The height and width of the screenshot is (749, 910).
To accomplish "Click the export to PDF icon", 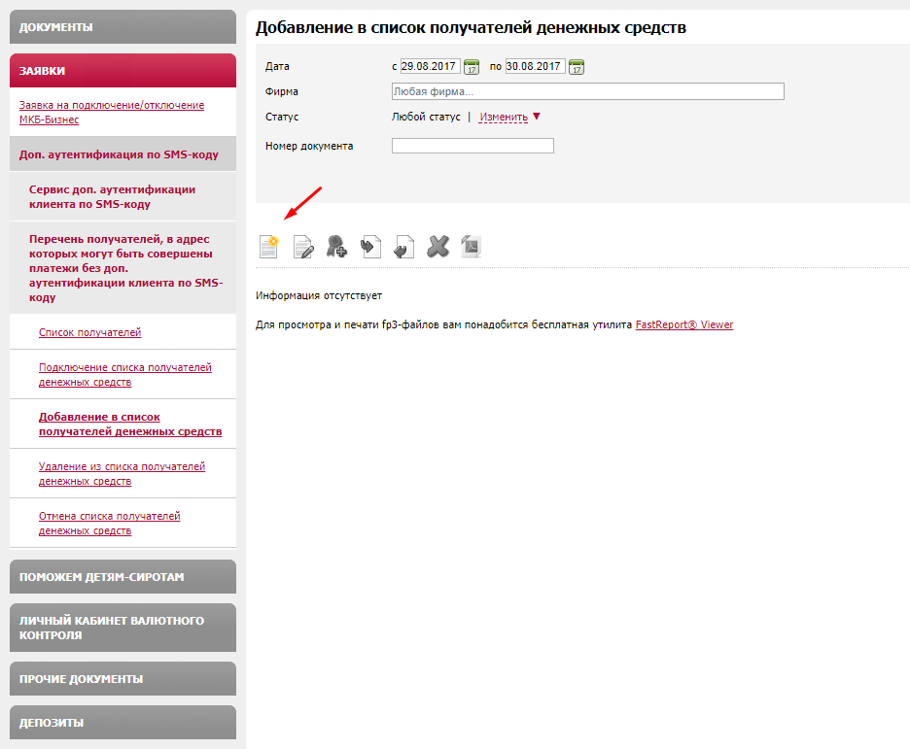I will [x=472, y=247].
